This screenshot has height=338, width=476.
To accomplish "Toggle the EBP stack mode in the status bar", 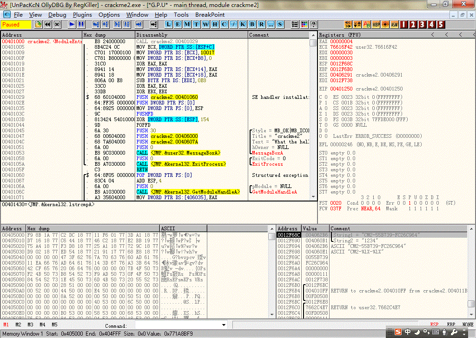I will [x=451, y=325].
